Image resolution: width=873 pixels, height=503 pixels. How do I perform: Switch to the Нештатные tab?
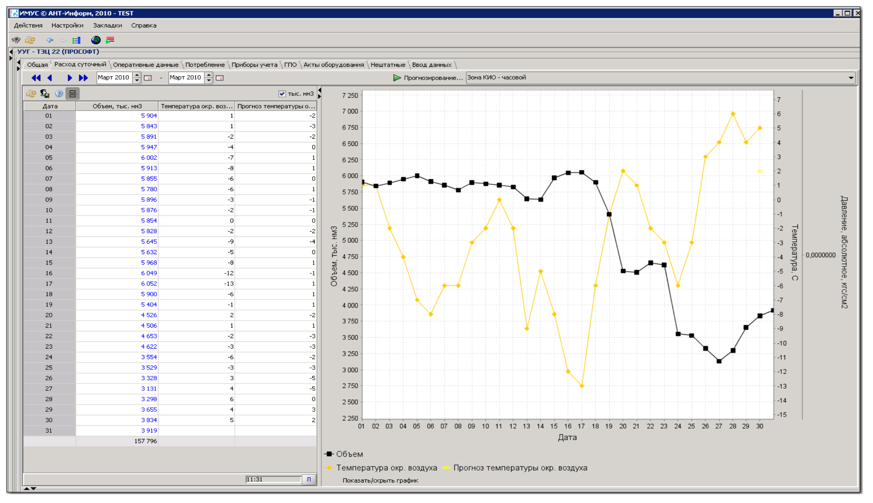(388, 65)
